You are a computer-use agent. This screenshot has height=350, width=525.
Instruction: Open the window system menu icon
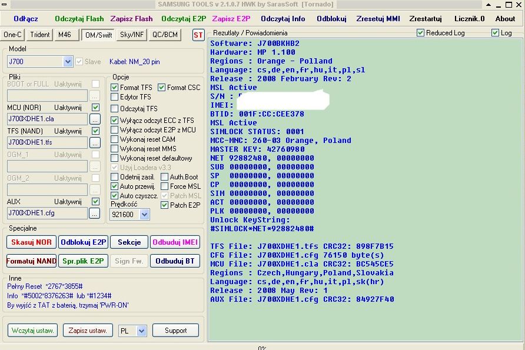(x=4, y=4)
